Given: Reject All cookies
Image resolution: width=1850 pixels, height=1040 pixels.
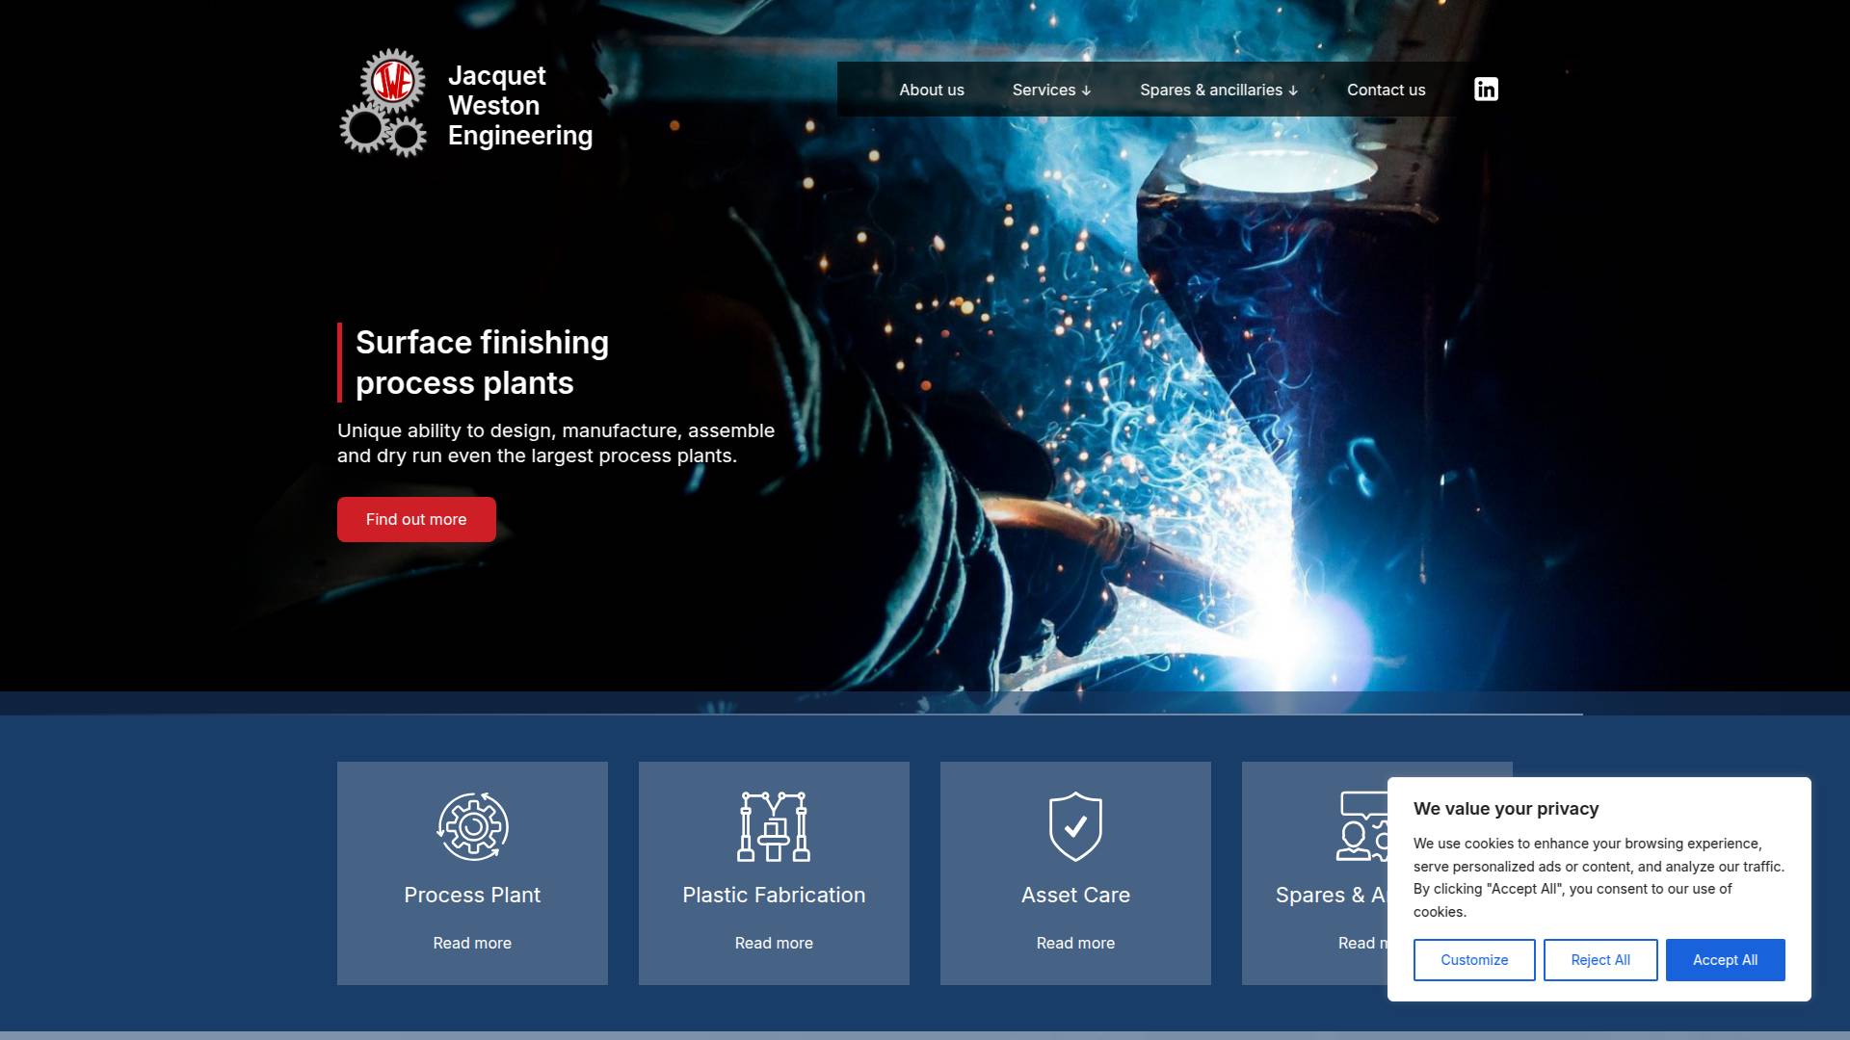Looking at the screenshot, I should coord(1599,960).
